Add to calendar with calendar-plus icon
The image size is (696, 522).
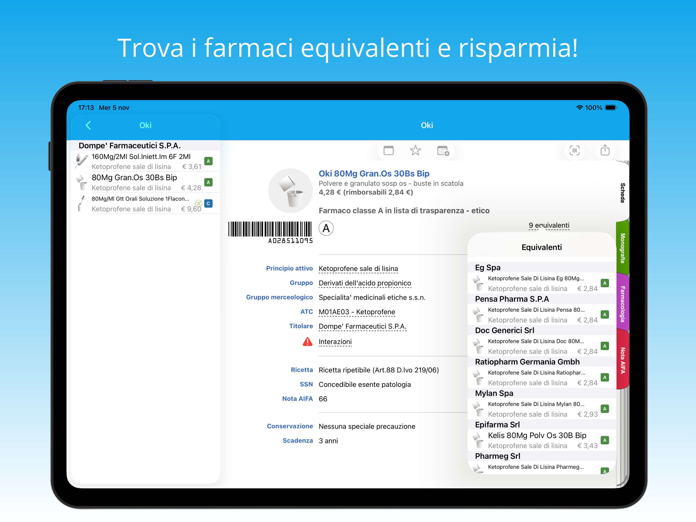(443, 151)
